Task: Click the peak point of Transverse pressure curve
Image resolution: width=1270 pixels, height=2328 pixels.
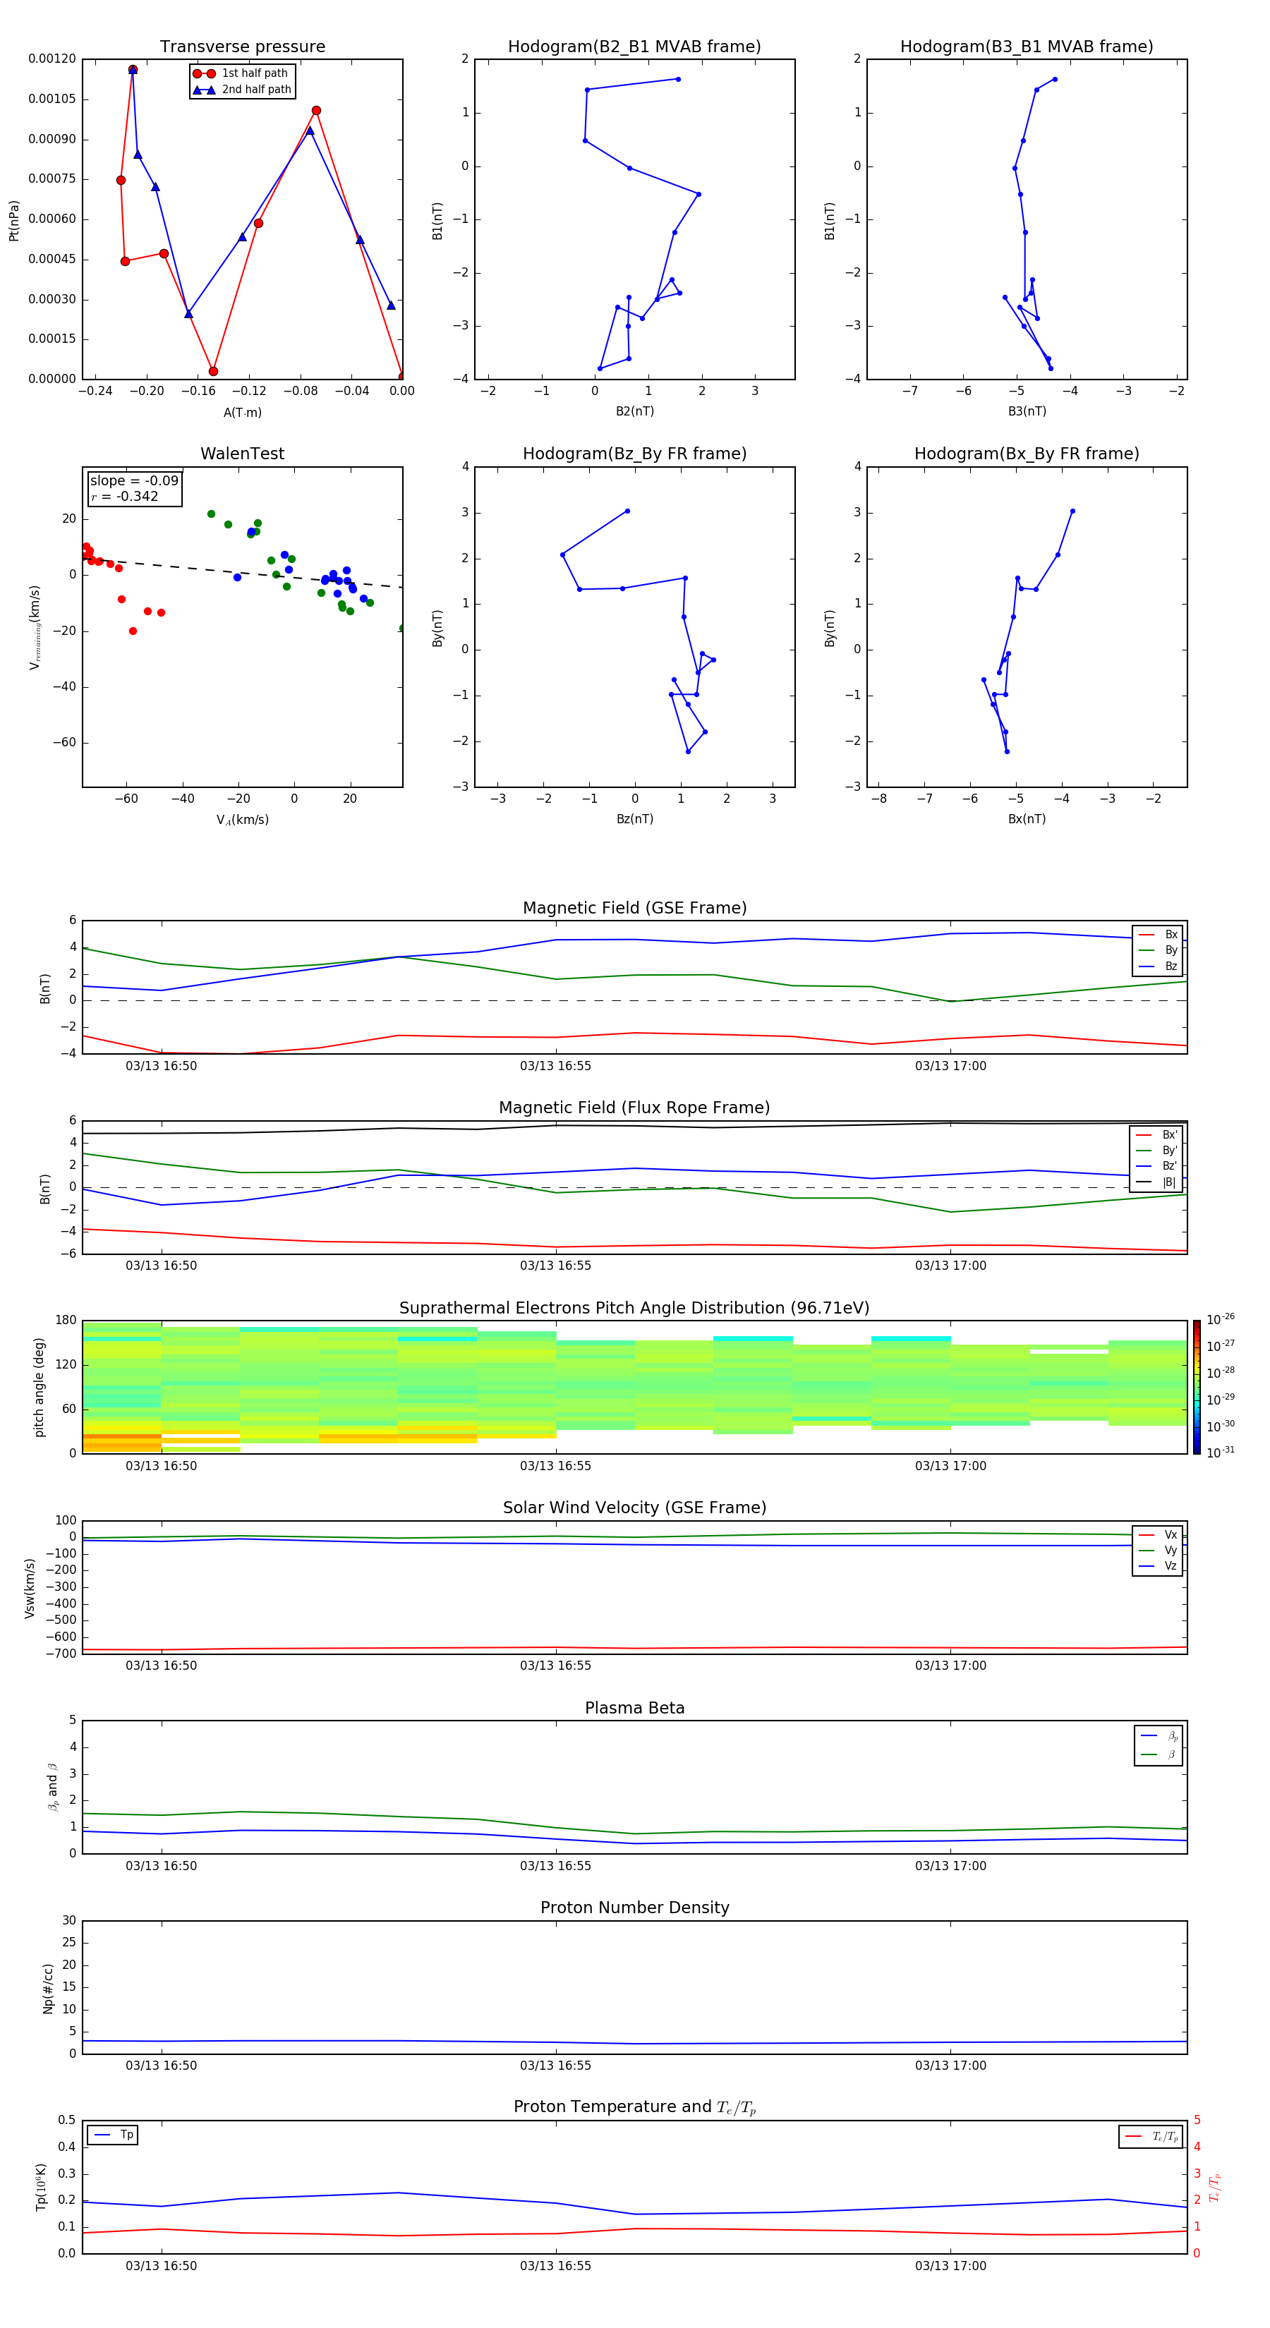Action: click(x=132, y=70)
